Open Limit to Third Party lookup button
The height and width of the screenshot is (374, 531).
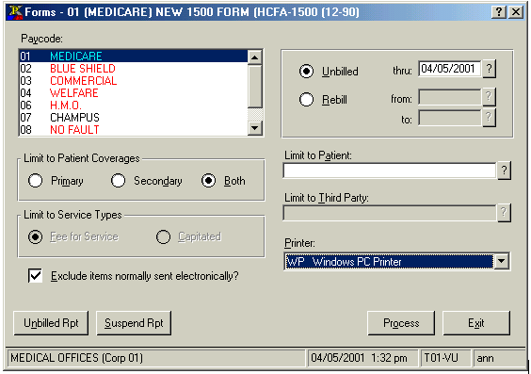[504, 213]
